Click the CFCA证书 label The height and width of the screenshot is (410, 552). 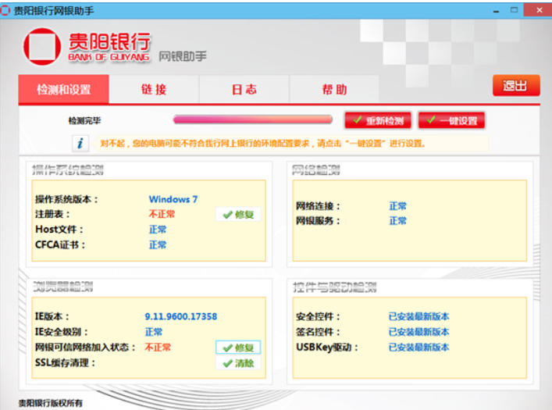click(60, 244)
